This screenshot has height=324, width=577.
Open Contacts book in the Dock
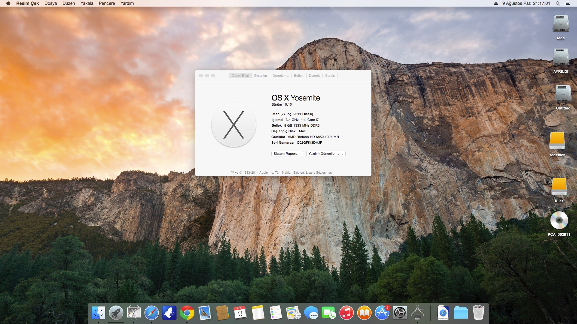tap(222, 313)
